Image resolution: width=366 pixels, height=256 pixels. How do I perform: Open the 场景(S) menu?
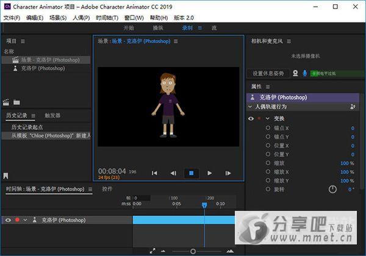58,18
